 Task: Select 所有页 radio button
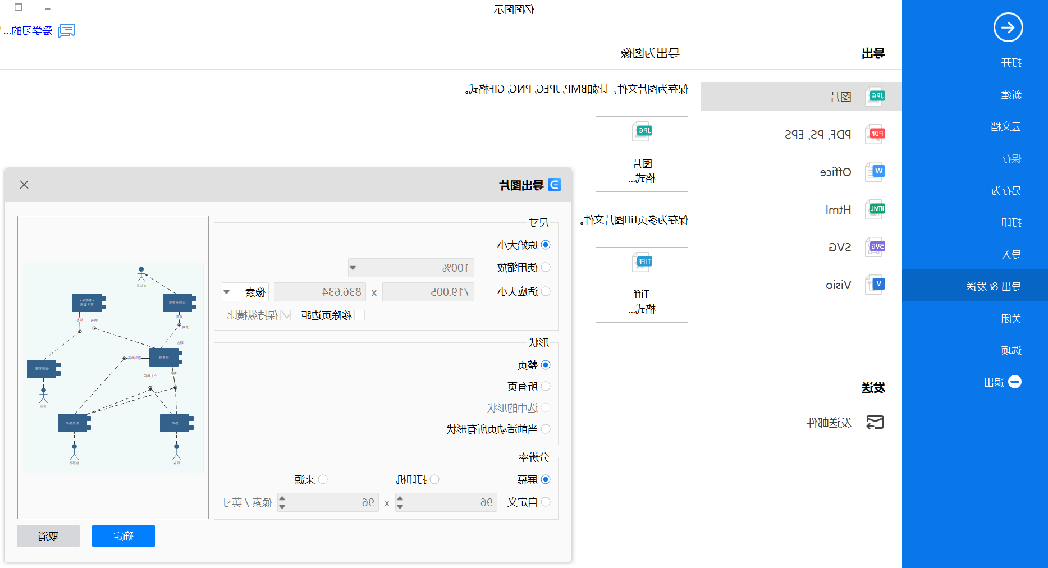point(546,386)
